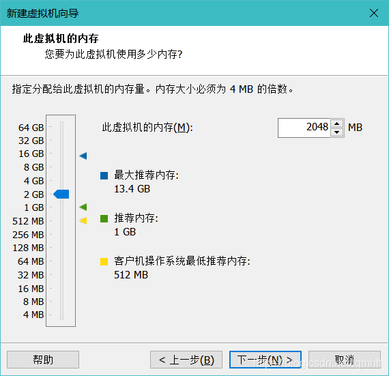Click the 2 GB scale label

(33, 194)
